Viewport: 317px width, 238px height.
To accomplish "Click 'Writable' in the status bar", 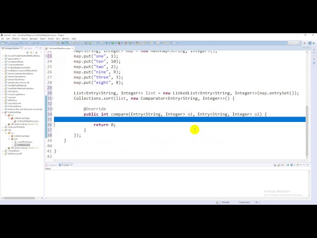I will [226, 202].
